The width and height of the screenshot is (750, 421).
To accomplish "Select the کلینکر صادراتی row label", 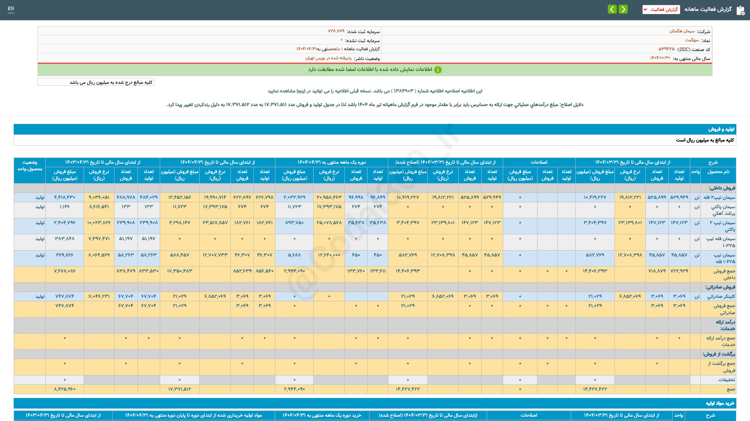I will pos(721,296).
